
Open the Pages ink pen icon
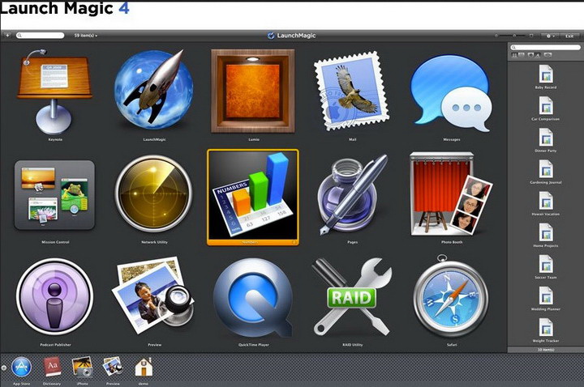[x=352, y=195]
